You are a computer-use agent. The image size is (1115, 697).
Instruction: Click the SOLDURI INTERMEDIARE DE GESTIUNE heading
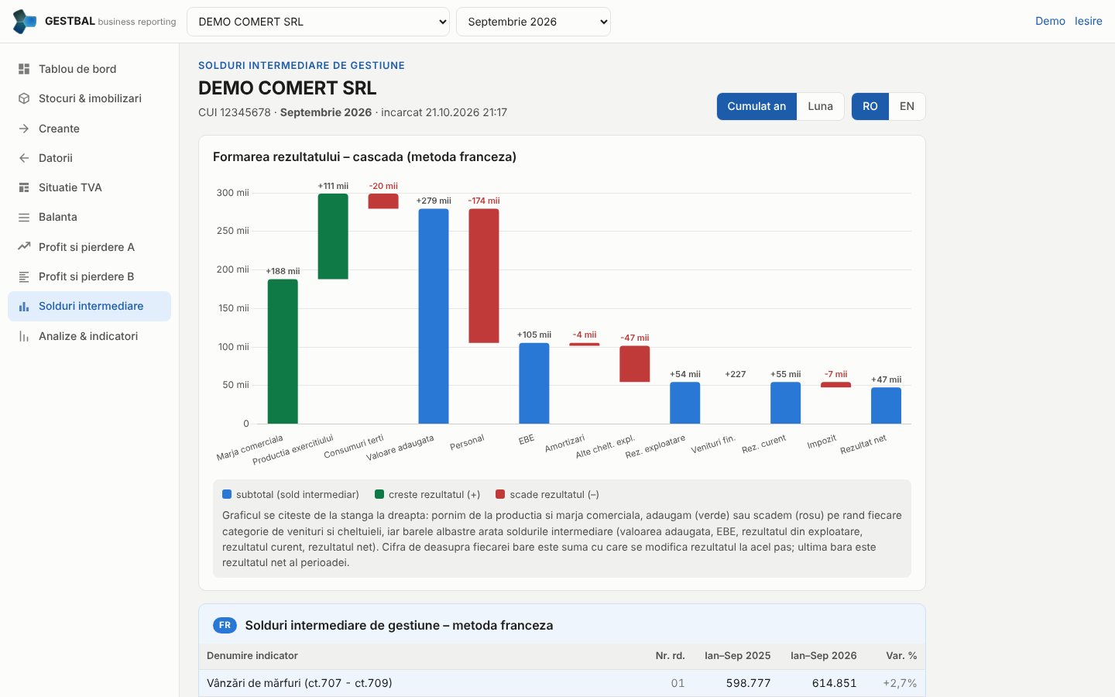(301, 66)
